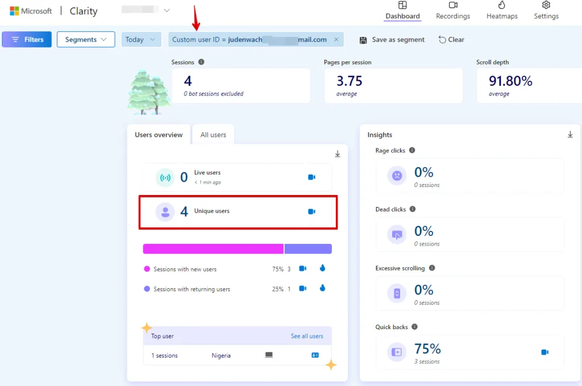Click Save as segment
Image resolution: width=582 pixels, height=386 pixels.
[x=392, y=40]
